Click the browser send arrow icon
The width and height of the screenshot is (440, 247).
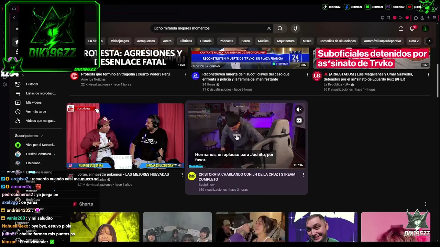click(x=401, y=18)
